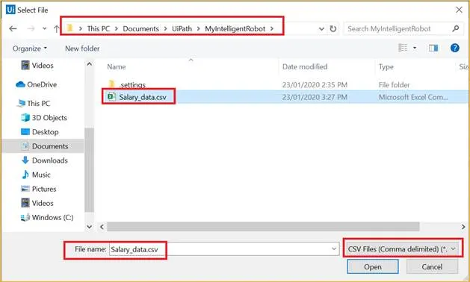470x282 pixels.
Task: Navigate up one folder level
Action: point(56,29)
